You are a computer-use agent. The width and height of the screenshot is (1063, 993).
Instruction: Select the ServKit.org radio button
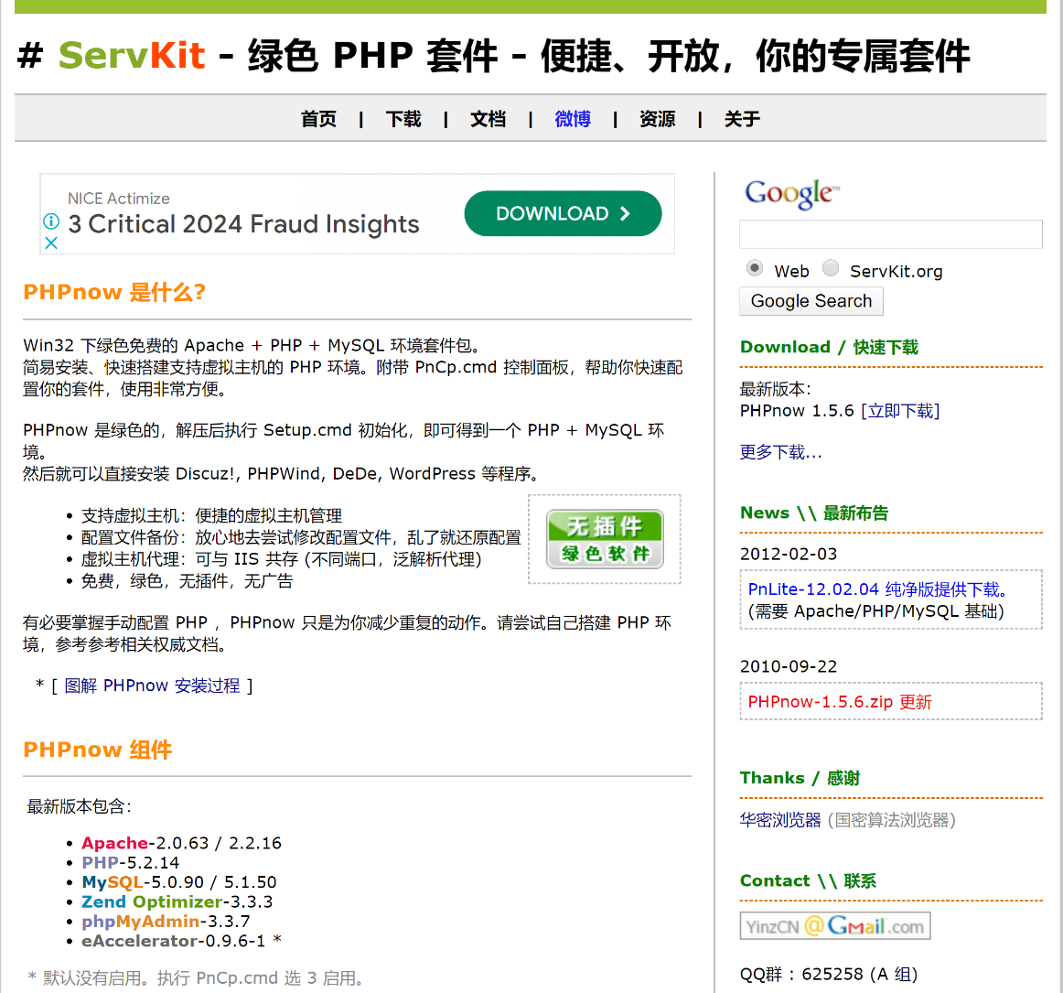pos(831,268)
